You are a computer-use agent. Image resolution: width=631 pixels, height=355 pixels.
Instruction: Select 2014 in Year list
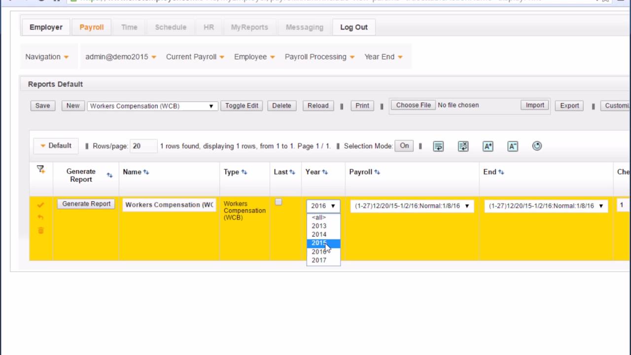323,235
